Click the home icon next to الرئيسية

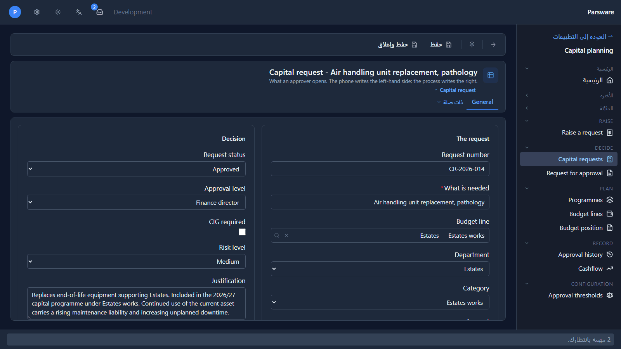click(610, 80)
